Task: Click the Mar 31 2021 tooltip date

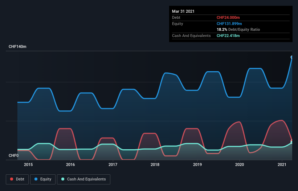Action: pos(183,11)
